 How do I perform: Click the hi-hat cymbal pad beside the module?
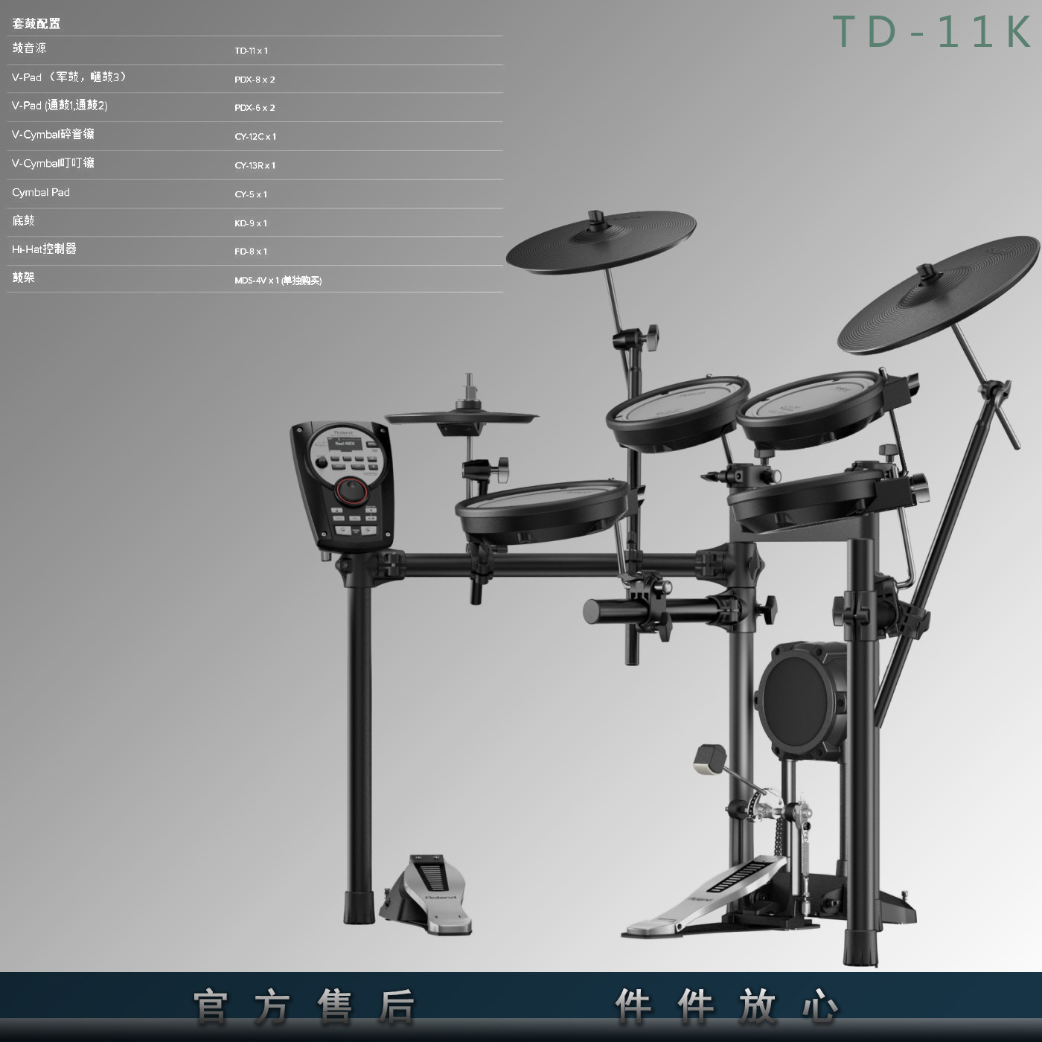point(461,418)
